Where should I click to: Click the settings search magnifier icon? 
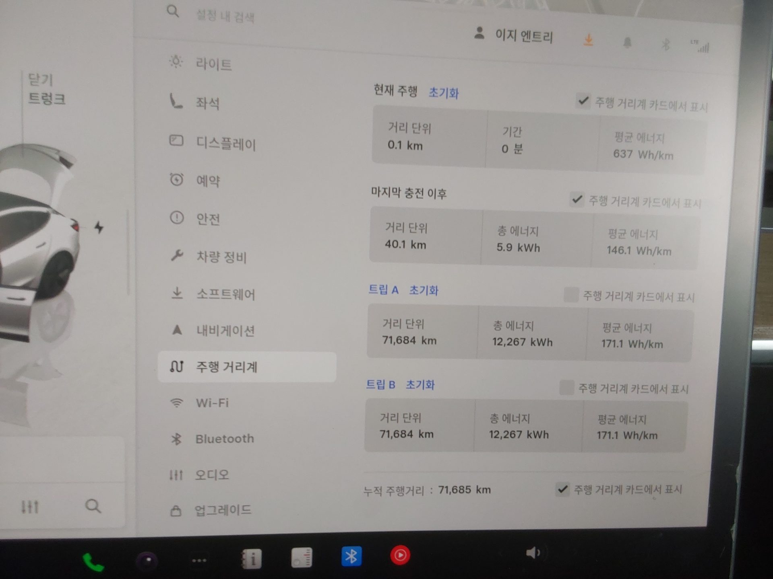pos(173,11)
